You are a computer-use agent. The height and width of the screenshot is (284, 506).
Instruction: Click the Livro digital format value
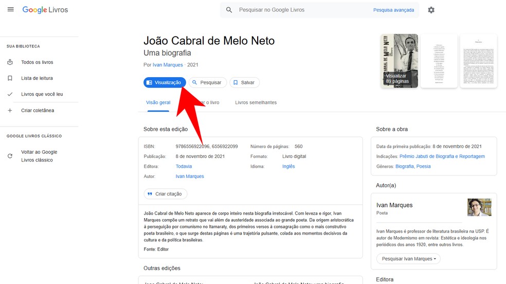pos(294,156)
